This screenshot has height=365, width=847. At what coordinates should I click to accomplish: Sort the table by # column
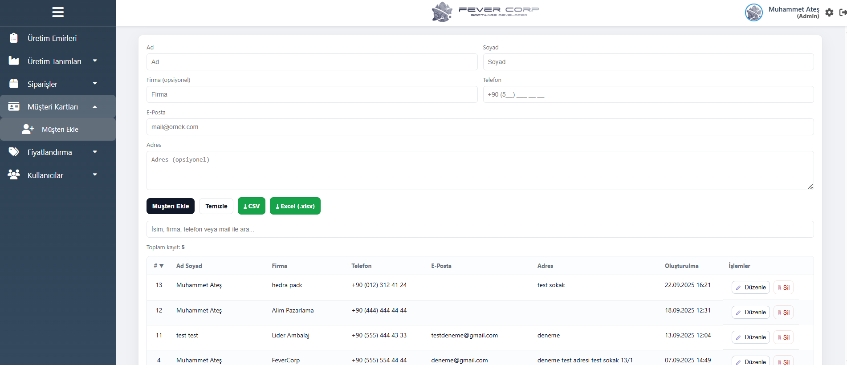pos(159,266)
